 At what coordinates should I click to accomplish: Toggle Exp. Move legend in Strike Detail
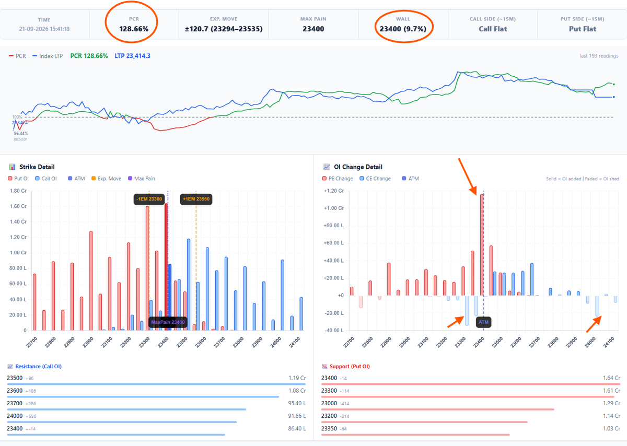pyautogui.click(x=106, y=179)
